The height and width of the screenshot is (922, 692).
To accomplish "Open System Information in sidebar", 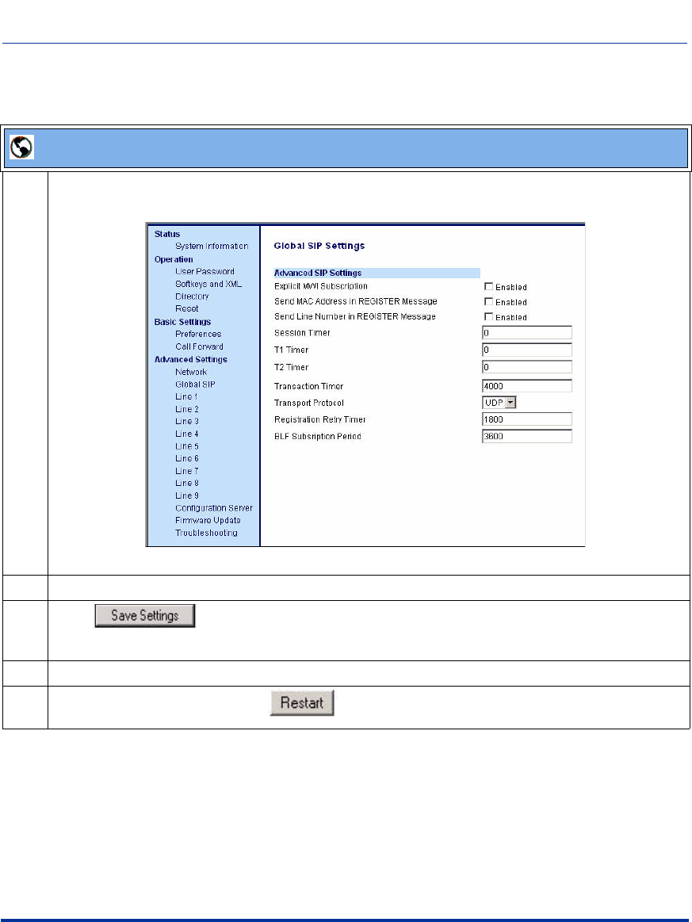I will [x=212, y=247].
